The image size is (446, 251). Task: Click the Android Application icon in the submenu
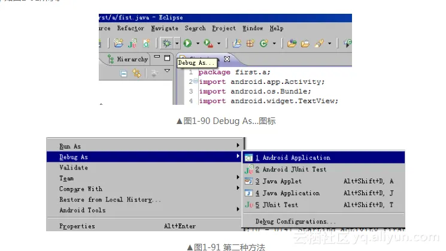click(248, 158)
